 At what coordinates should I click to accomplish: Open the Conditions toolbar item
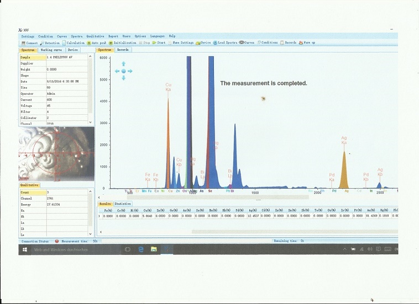click(259, 42)
